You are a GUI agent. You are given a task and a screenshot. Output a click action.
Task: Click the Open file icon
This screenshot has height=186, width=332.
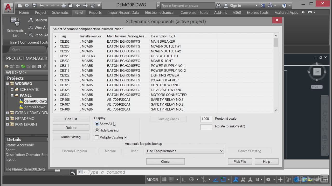coord(27,5)
